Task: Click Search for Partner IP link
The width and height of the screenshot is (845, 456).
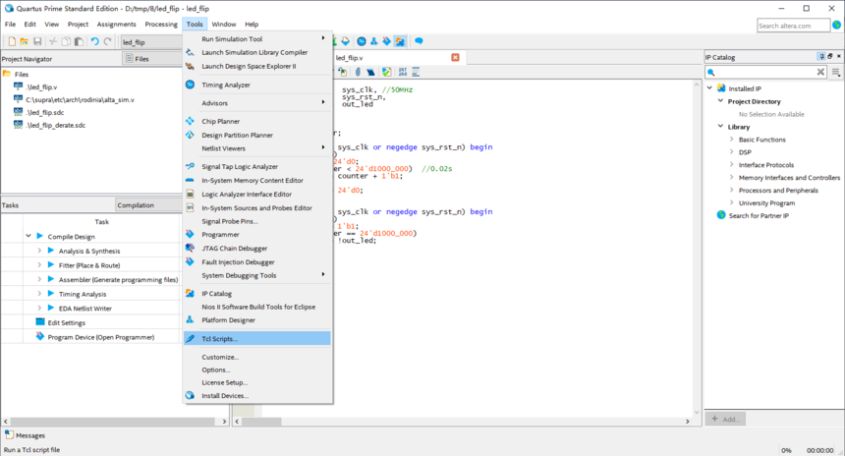Action: 759,215
